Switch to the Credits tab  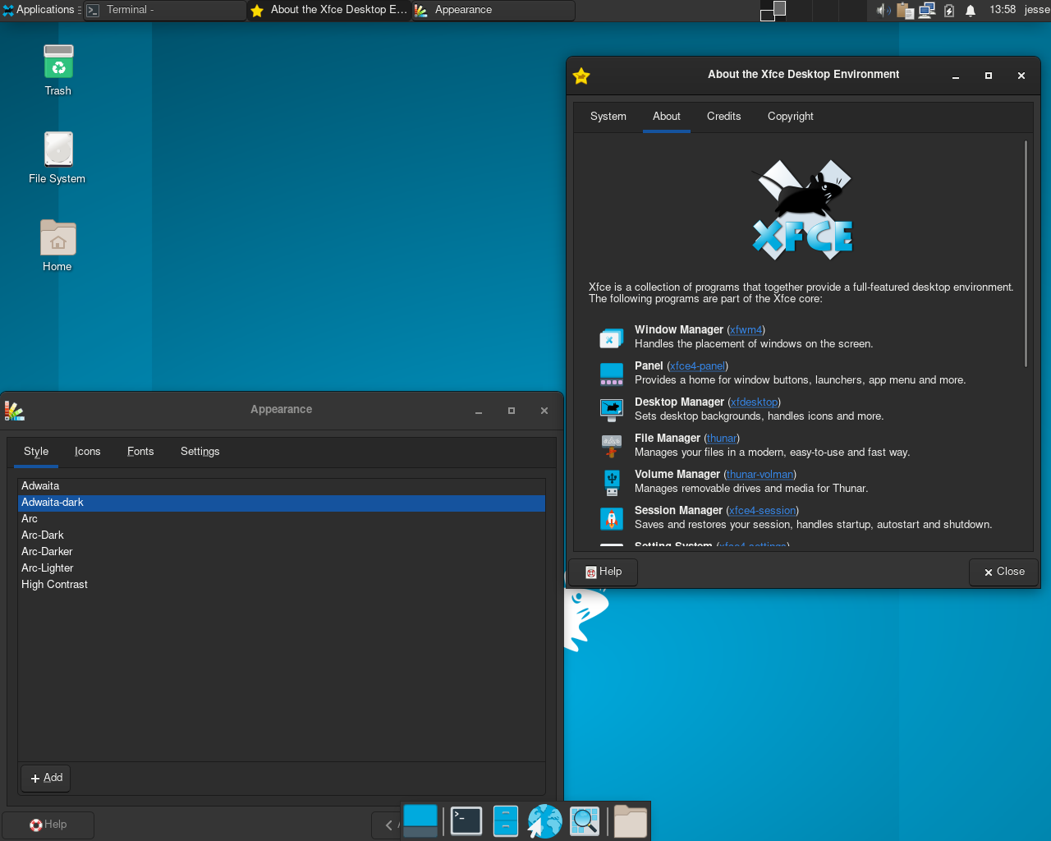[x=724, y=117]
